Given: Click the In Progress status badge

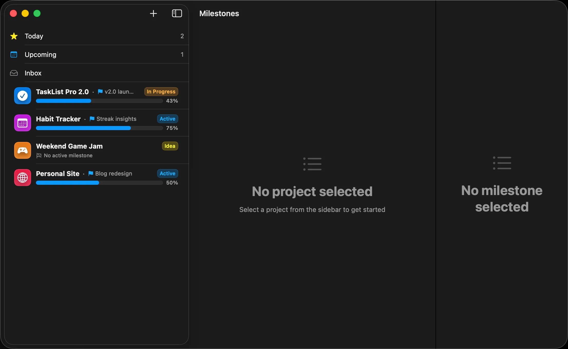Looking at the screenshot, I should coord(161,92).
